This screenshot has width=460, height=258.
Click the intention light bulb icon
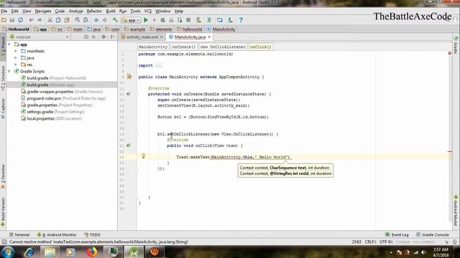coord(143,156)
